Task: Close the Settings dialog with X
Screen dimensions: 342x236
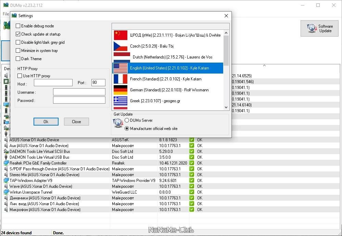Action: point(226,16)
